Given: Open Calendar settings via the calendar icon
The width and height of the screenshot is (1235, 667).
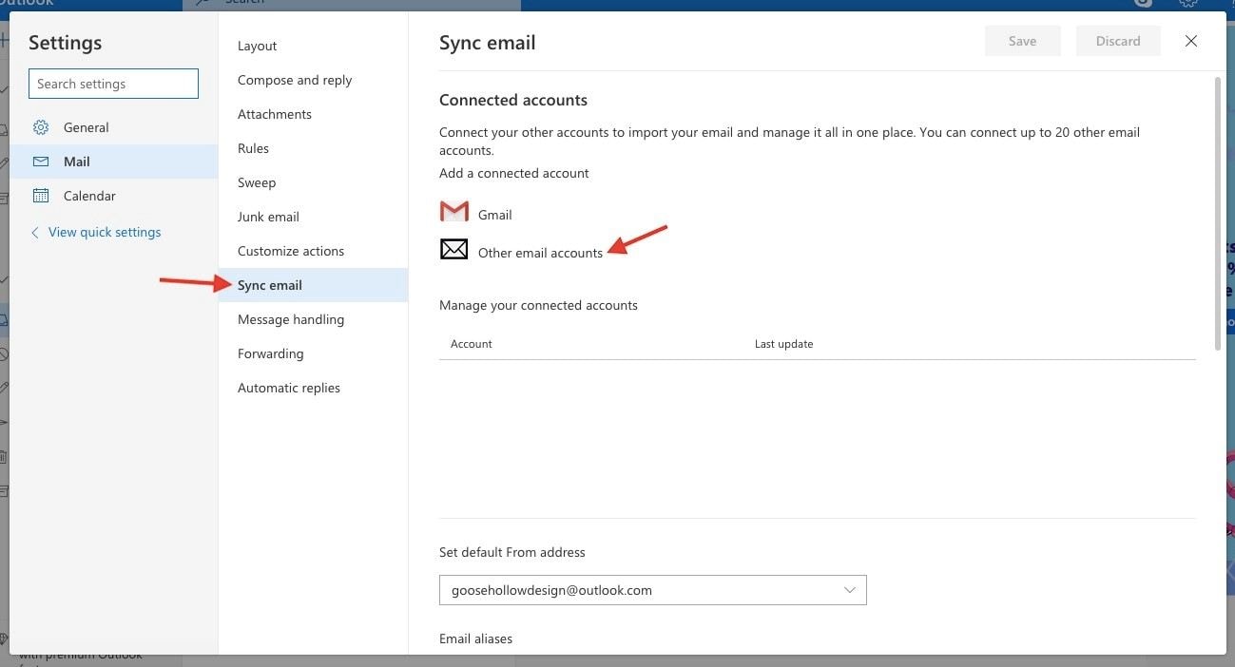Looking at the screenshot, I should (x=40, y=195).
